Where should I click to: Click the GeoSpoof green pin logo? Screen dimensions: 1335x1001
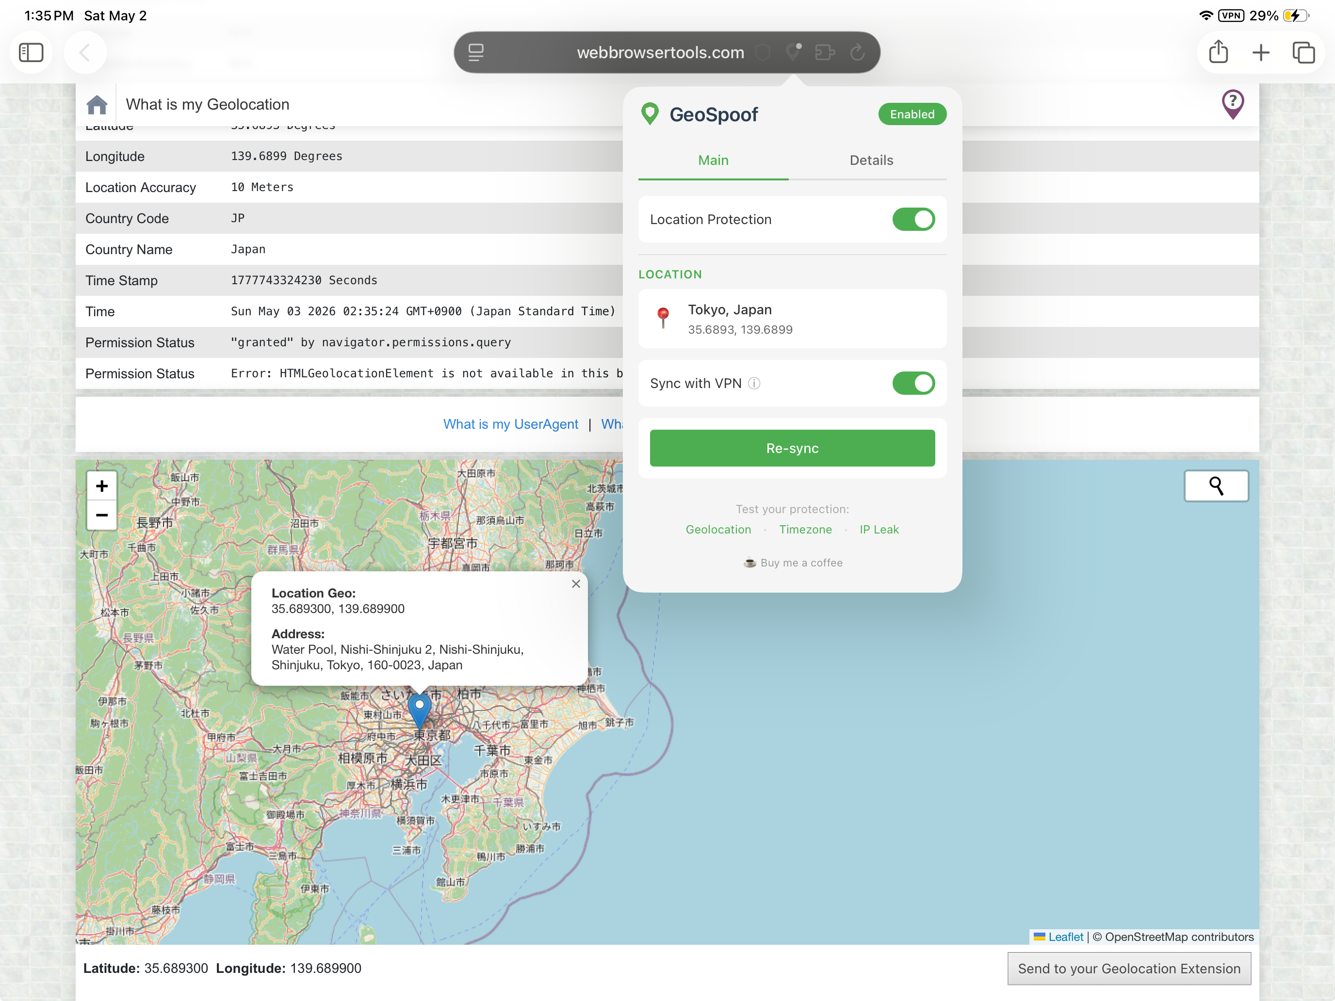click(x=650, y=114)
